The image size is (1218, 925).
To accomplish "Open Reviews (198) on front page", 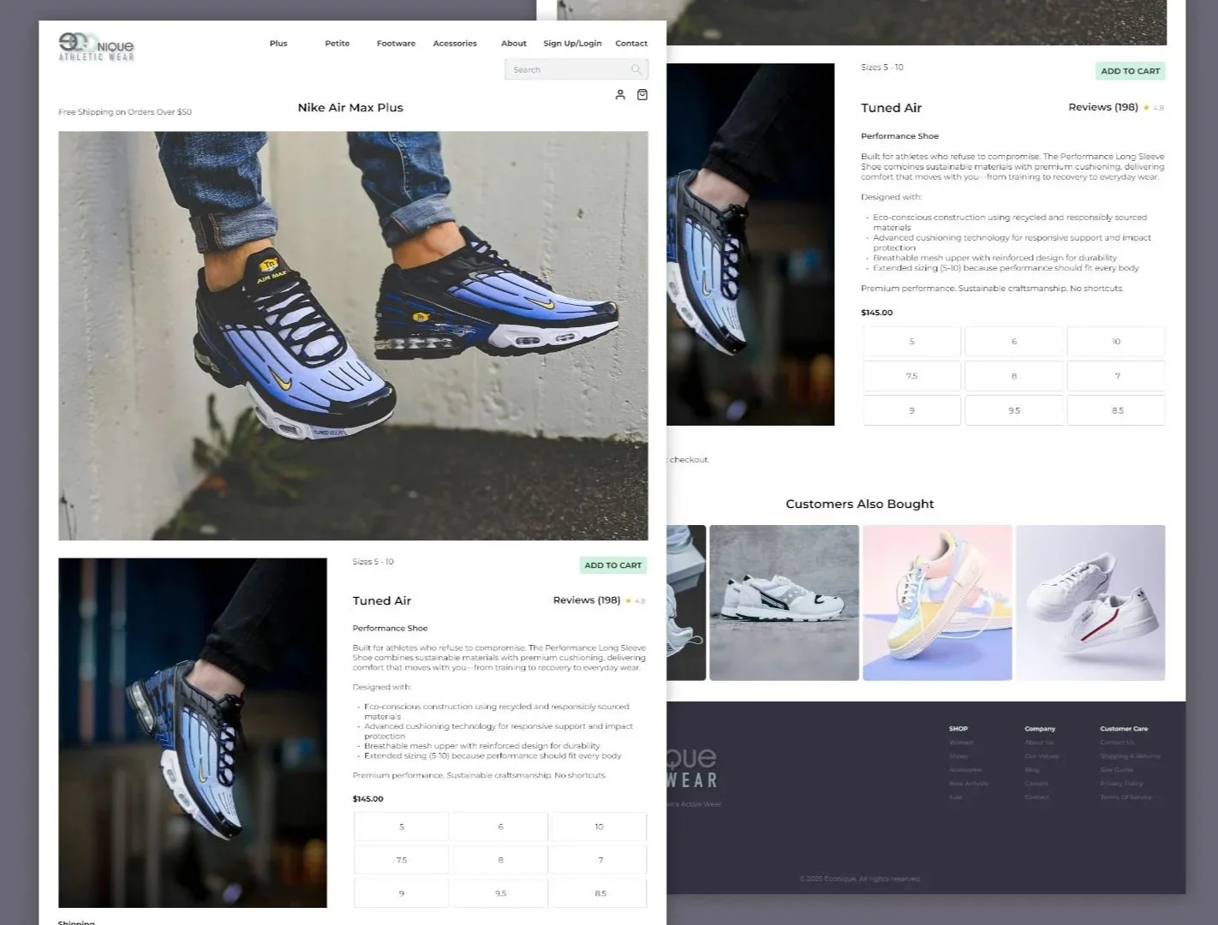I will 587,600.
